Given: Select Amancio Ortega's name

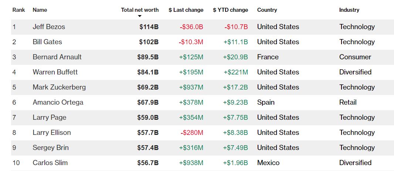Looking at the screenshot, I should click(x=58, y=102).
